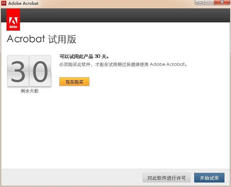Click the "Acrobat 试用版" heading
This screenshot has height=187, width=231.
click(x=41, y=39)
